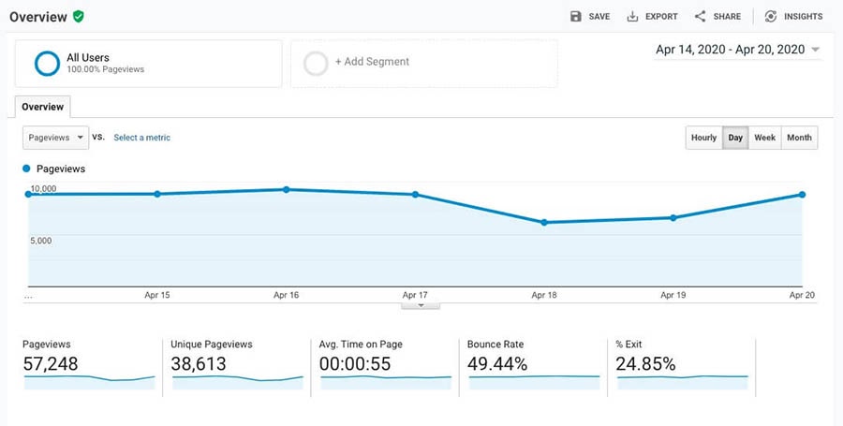This screenshot has width=843, height=426.
Task: Select the Week granularity button
Action: pyautogui.click(x=764, y=138)
